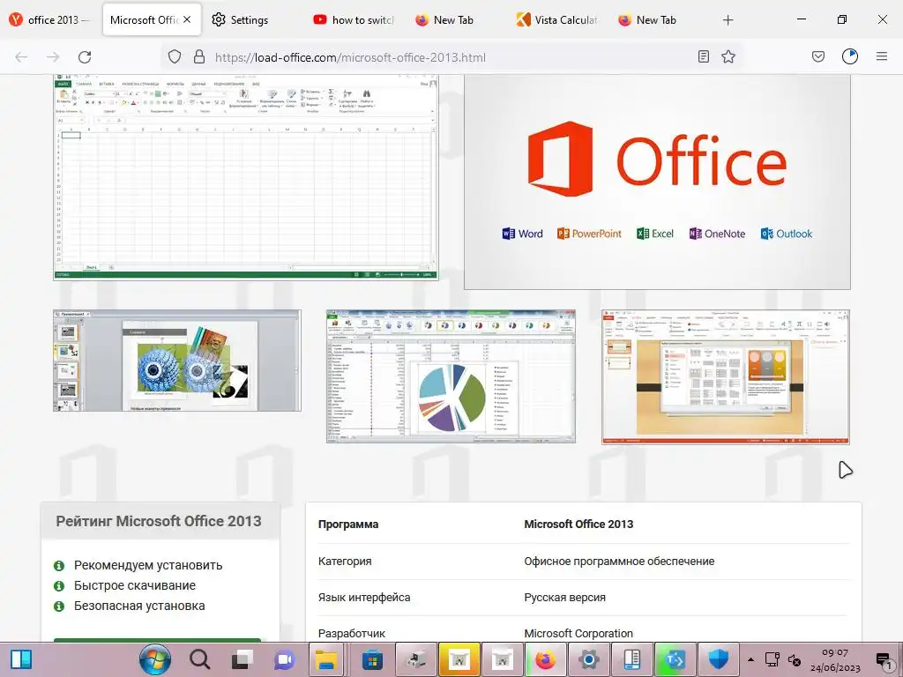Switch to the 'office 2013' Yandex tab

(x=50, y=19)
